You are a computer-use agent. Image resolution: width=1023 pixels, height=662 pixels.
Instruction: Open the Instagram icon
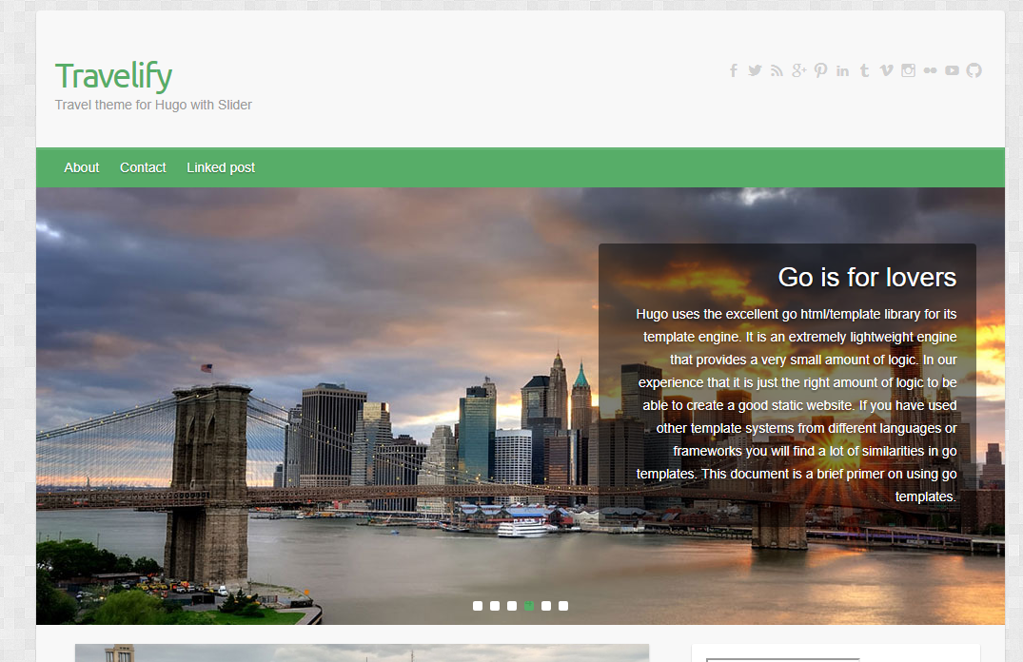(908, 70)
